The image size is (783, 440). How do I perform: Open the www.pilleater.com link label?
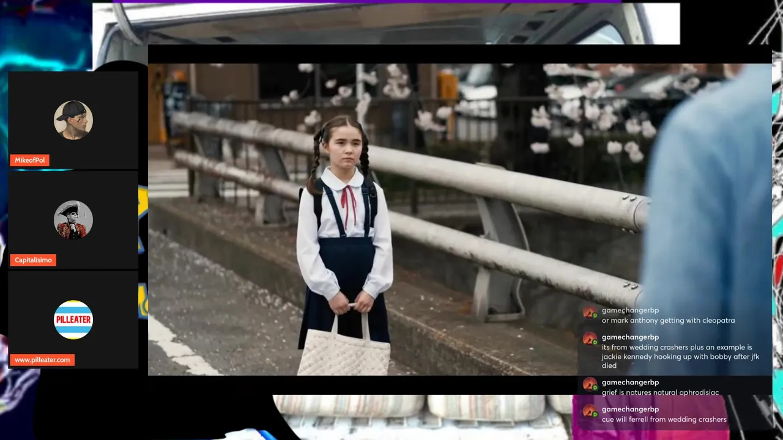pos(42,360)
